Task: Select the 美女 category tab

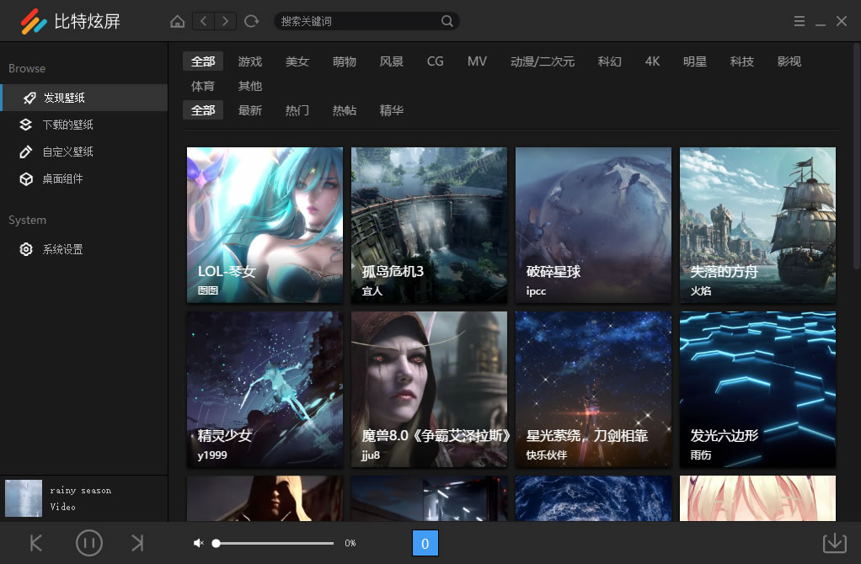Action: [x=297, y=61]
